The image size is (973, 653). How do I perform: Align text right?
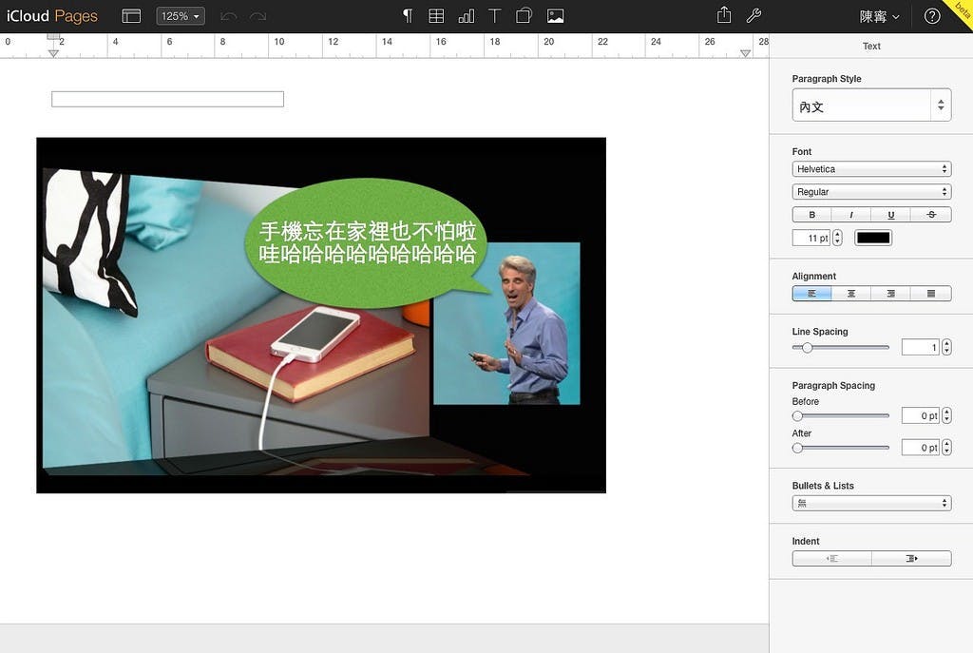click(891, 293)
